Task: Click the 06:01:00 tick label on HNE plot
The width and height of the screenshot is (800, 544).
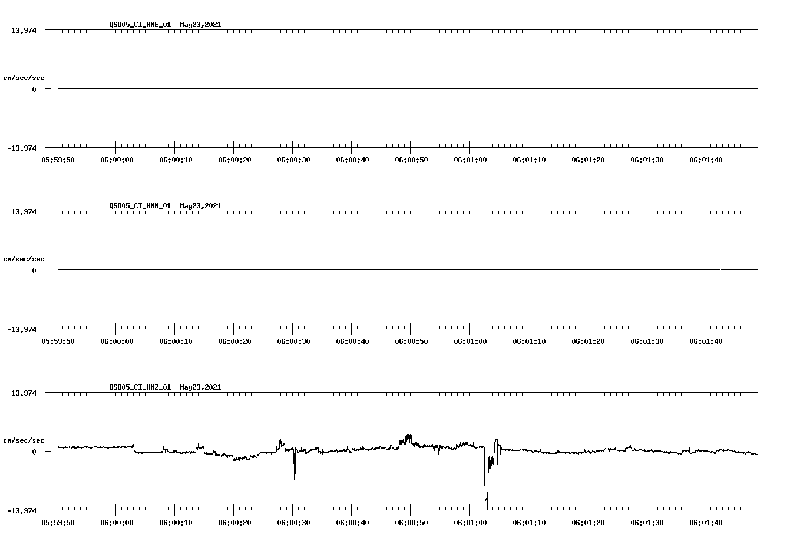Action: [x=470, y=159]
